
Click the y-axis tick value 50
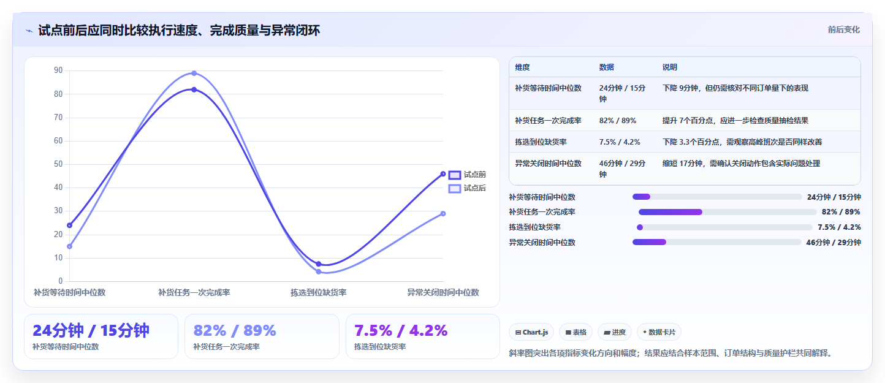coord(58,164)
